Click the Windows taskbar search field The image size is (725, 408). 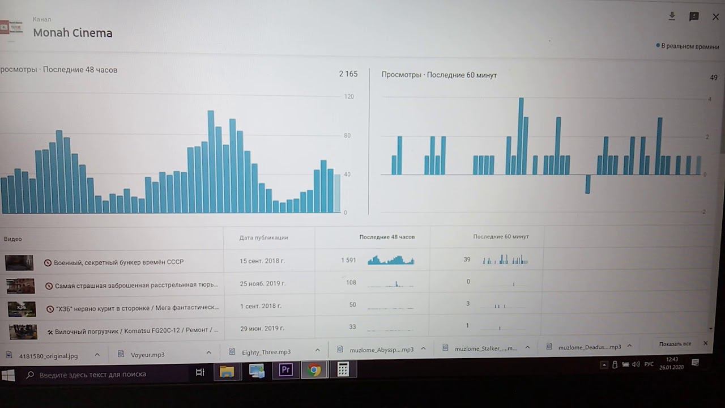point(105,375)
